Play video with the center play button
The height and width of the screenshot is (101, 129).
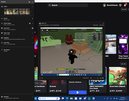tap(71, 52)
